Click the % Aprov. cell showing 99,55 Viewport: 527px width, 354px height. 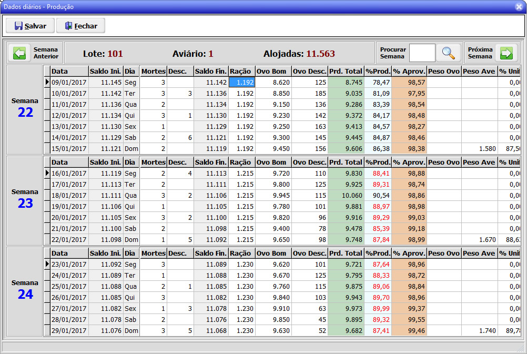click(409, 319)
